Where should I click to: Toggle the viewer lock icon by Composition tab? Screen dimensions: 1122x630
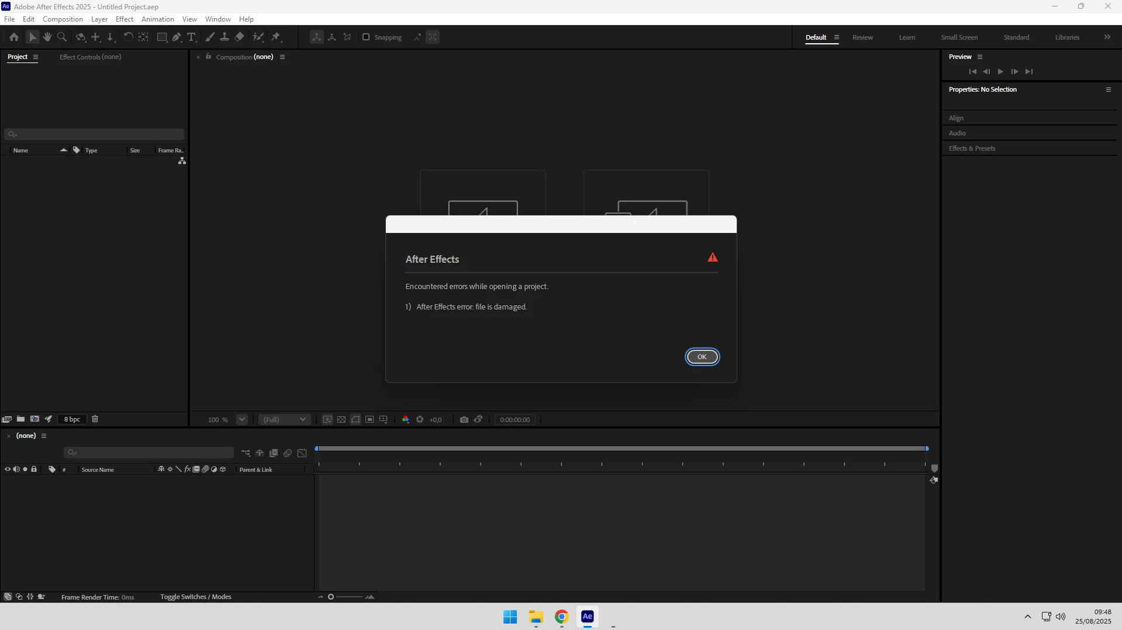point(208,57)
